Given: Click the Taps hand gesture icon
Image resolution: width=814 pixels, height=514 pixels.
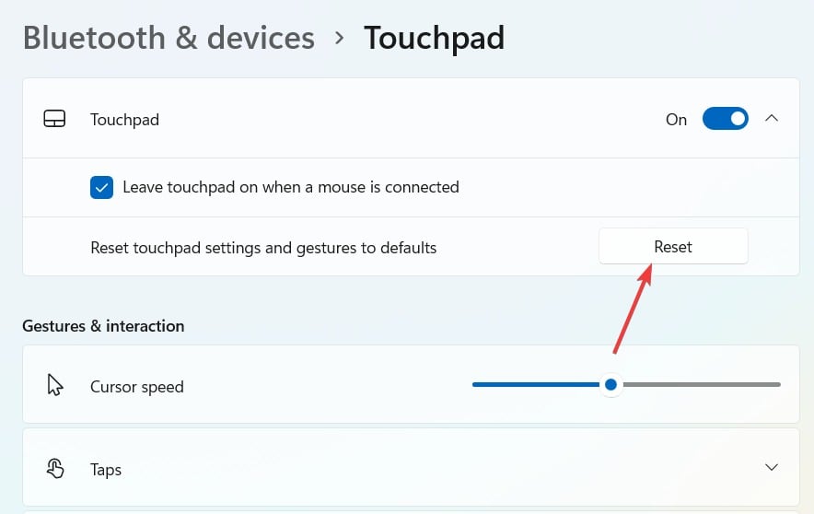Looking at the screenshot, I should tap(55, 469).
